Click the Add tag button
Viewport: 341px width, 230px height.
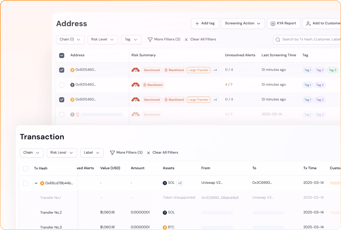pos(205,23)
